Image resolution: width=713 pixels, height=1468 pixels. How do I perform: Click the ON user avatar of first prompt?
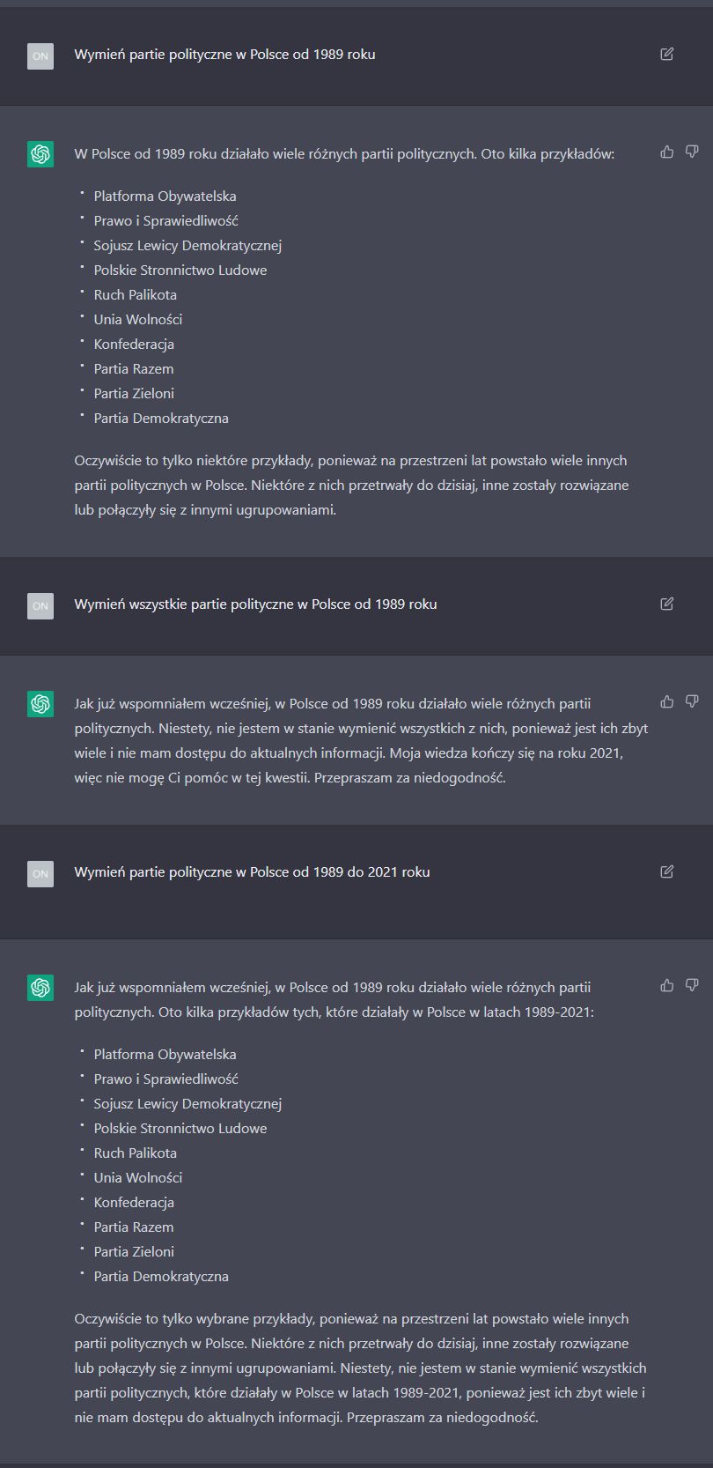(x=40, y=56)
